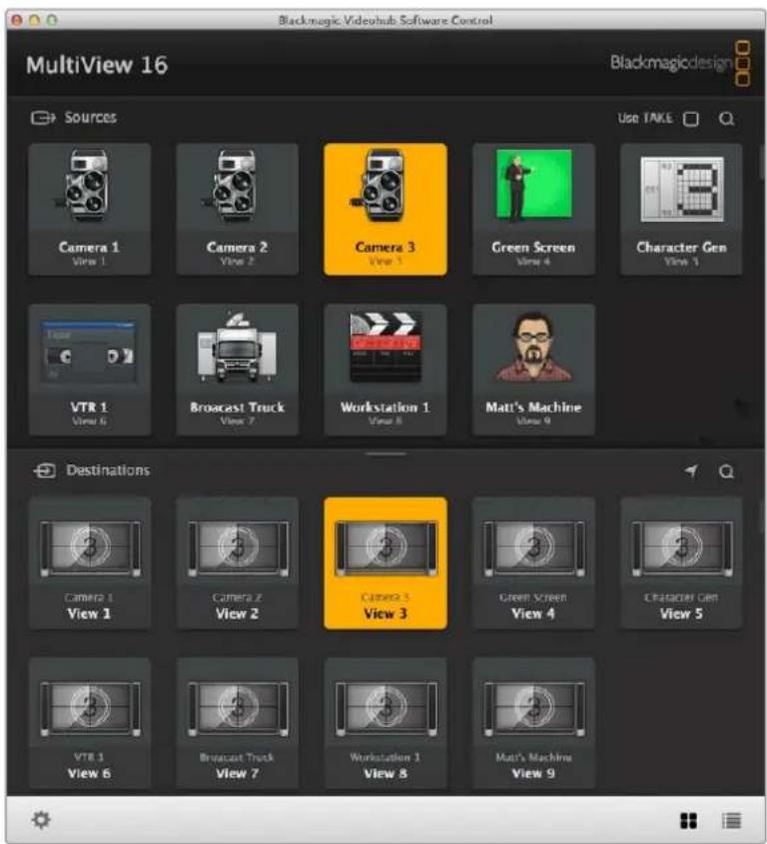Select the View 1 destination
767x844 pixels.
(x=89, y=563)
